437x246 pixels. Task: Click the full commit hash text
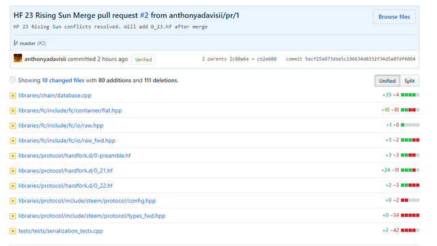360,59
